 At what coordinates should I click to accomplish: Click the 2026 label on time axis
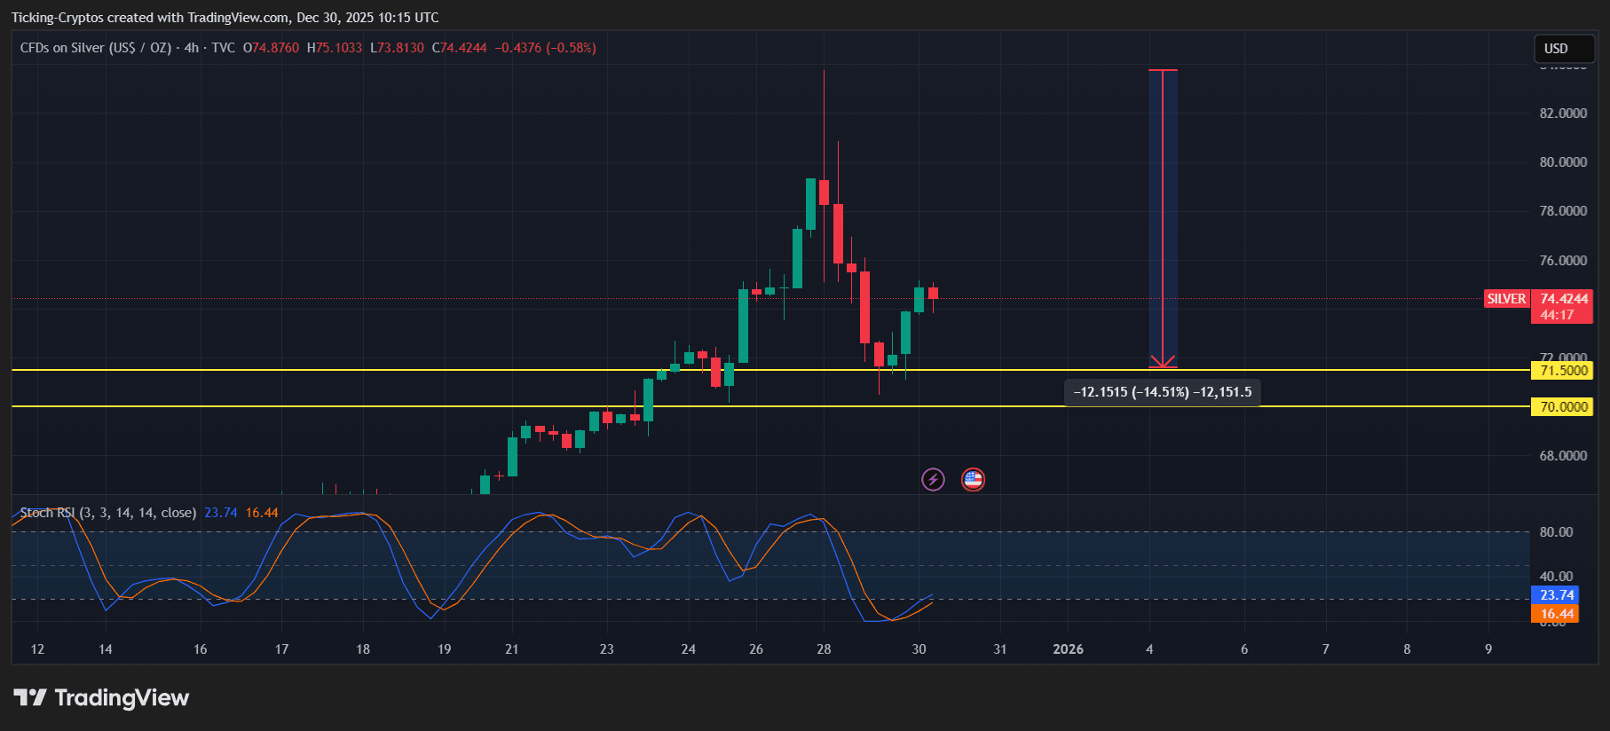tap(1068, 649)
